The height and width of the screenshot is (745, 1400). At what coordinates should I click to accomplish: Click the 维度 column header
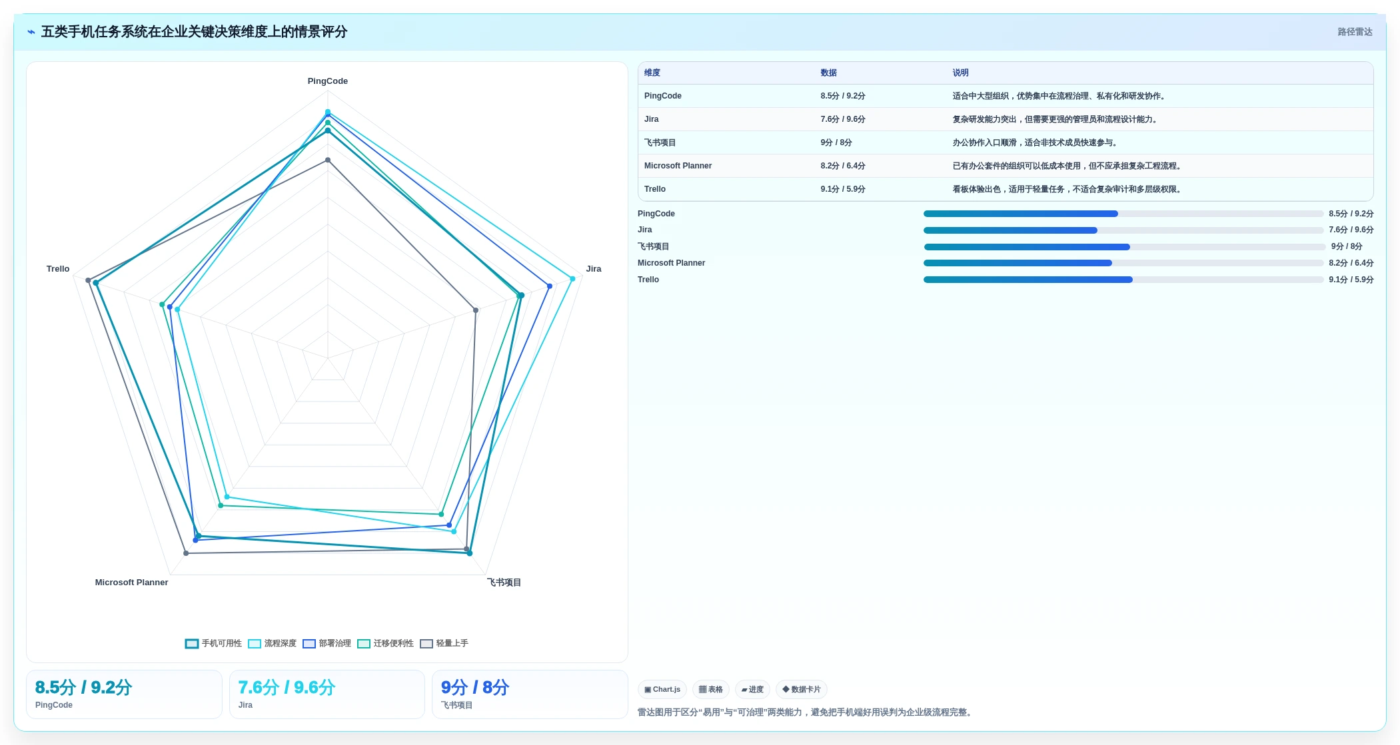pos(652,73)
